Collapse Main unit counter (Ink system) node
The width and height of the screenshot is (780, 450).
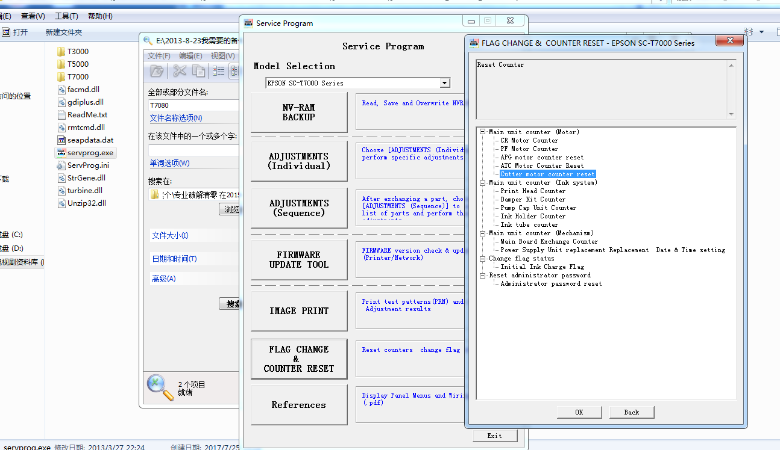(483, 182)
